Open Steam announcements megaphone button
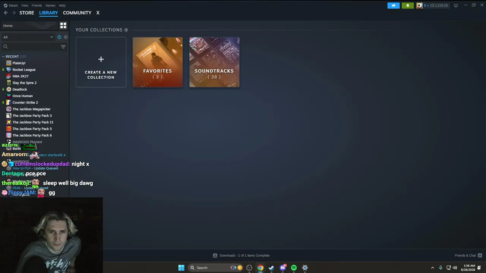486x273 pixels. pos(393,5)
